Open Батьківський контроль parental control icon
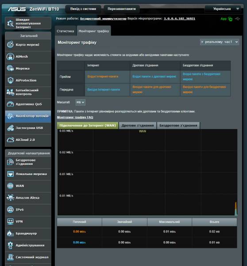This screenshot has width=247, height=266. pyautogui.click(x=10, y=92)
